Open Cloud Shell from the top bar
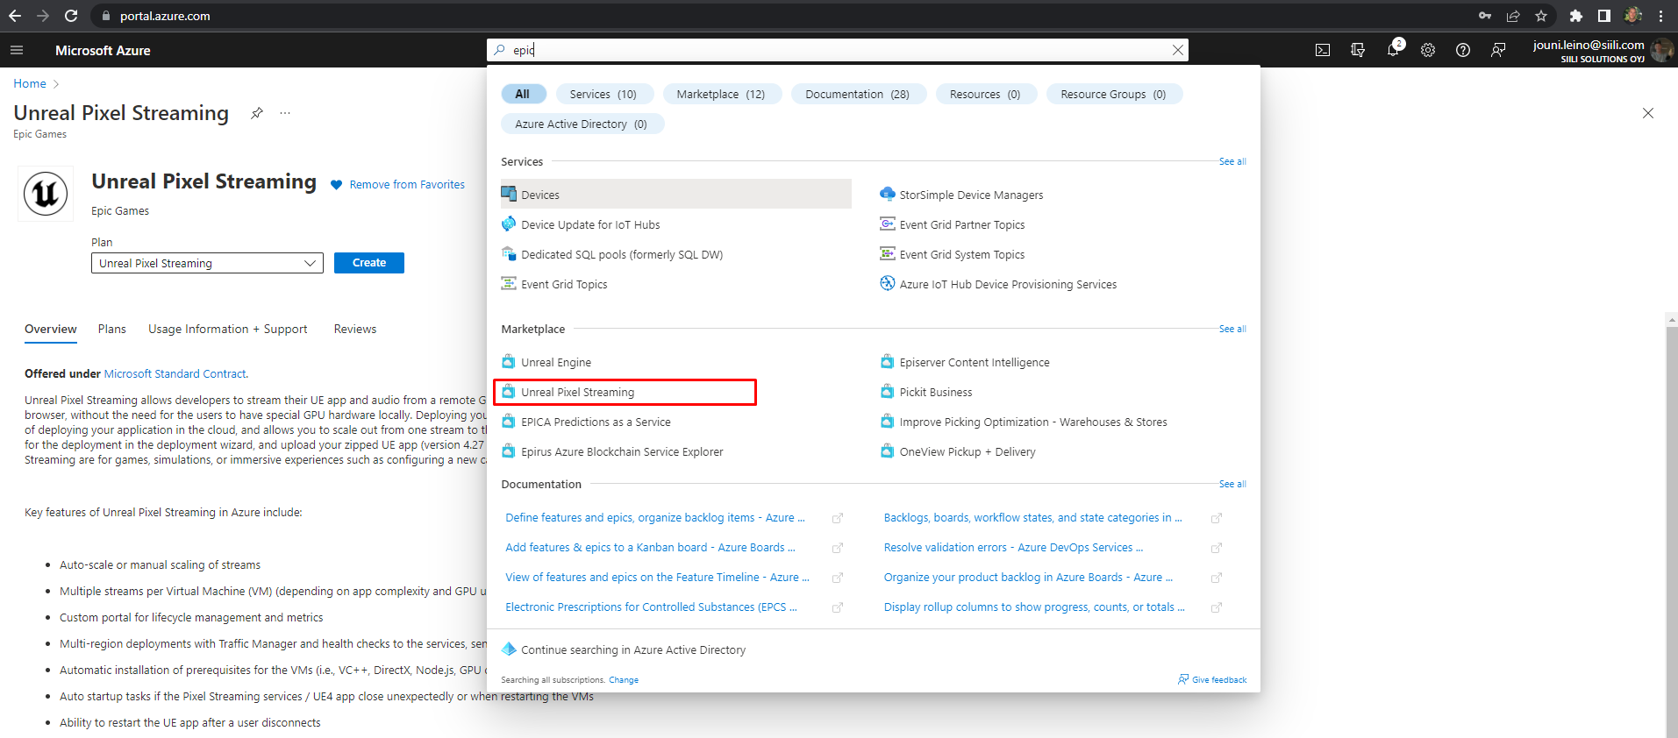Viewport: 1678px width, 738px height. [x=1323, y=50]
